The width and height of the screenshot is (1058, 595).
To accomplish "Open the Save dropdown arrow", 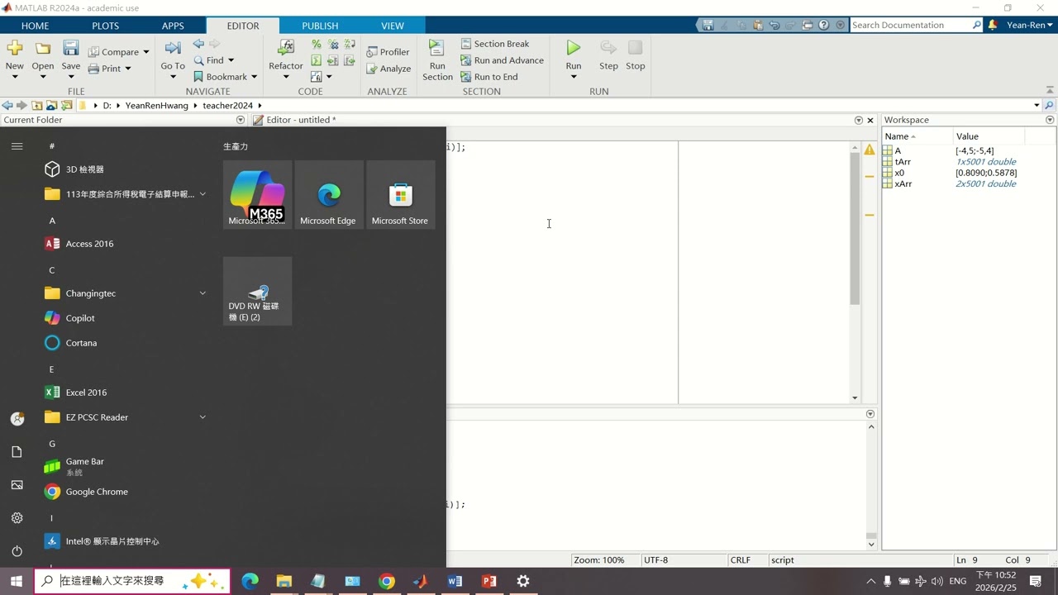I will tap(71, 77).
